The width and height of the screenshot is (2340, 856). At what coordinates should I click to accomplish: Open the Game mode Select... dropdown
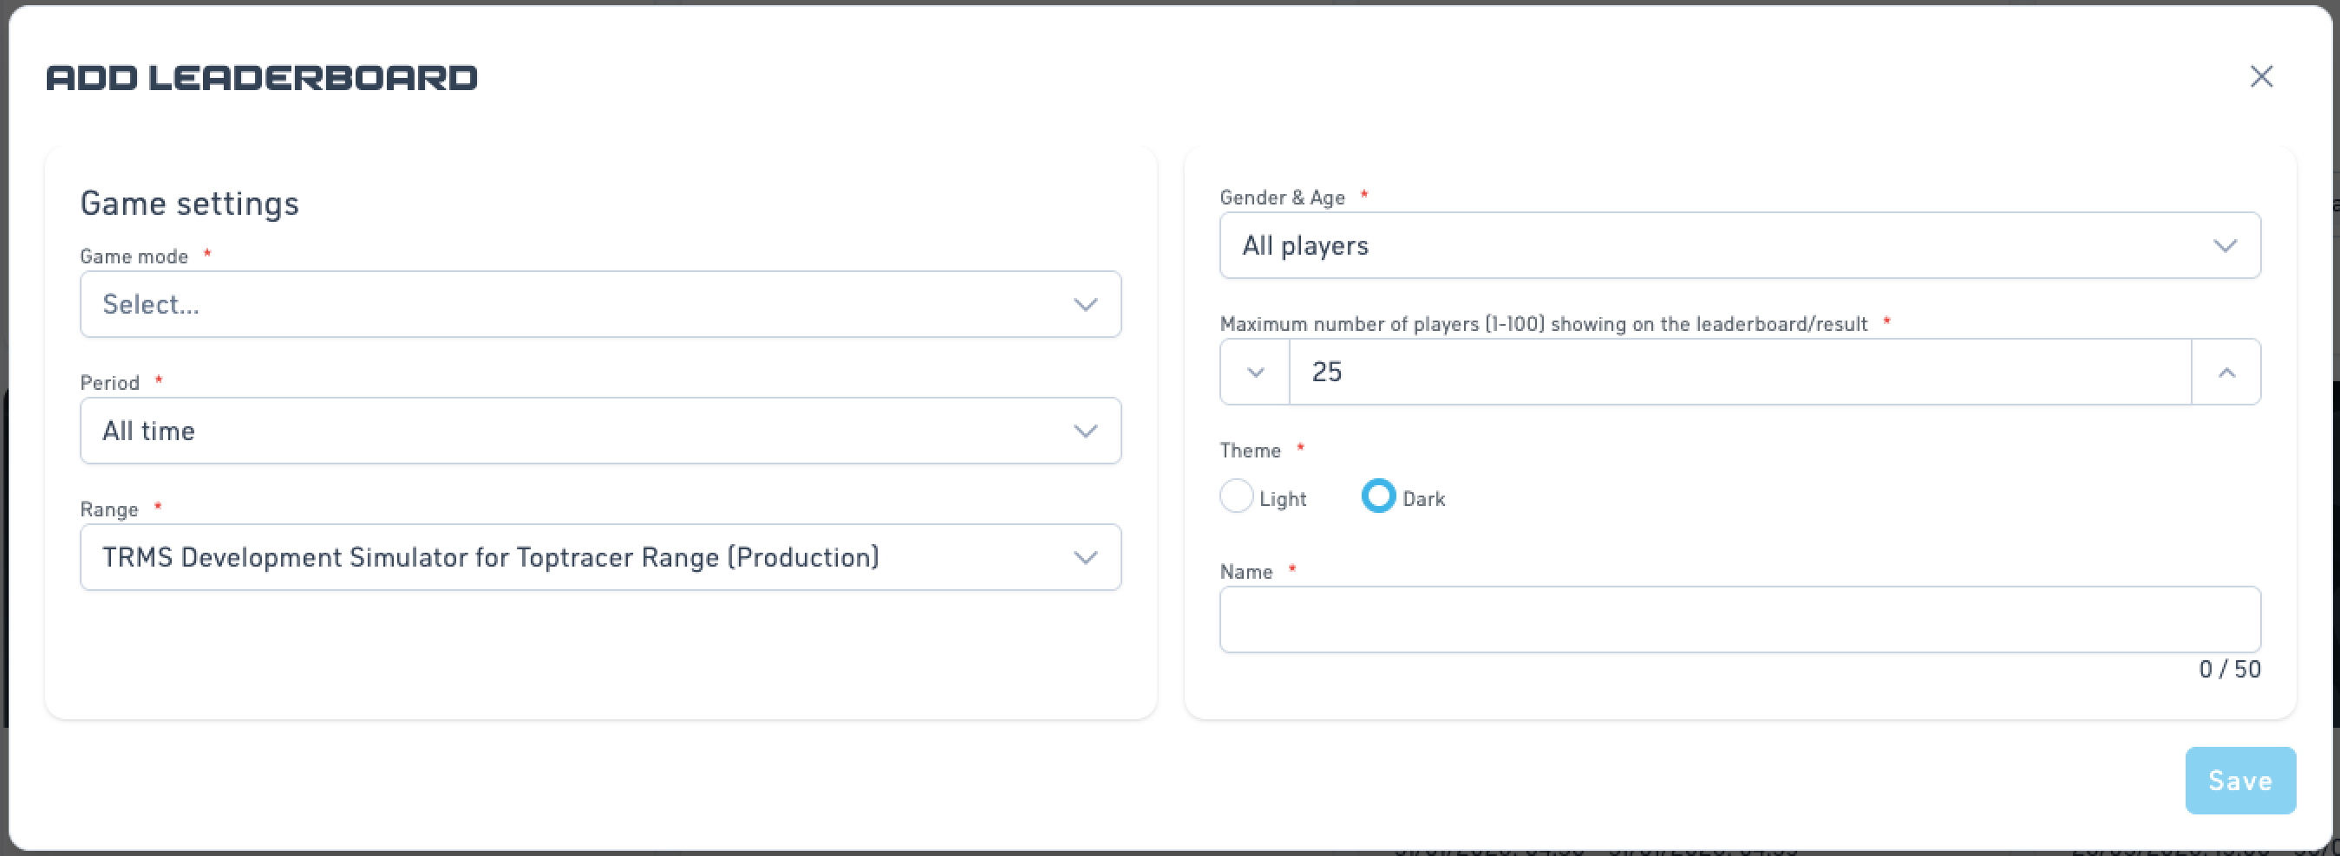[x=600, y=305]
